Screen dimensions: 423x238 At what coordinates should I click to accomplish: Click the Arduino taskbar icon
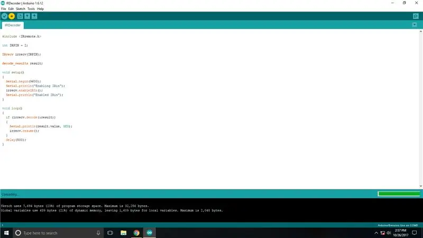coord(150,233)
